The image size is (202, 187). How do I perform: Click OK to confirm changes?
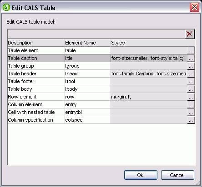coord(141,175)
